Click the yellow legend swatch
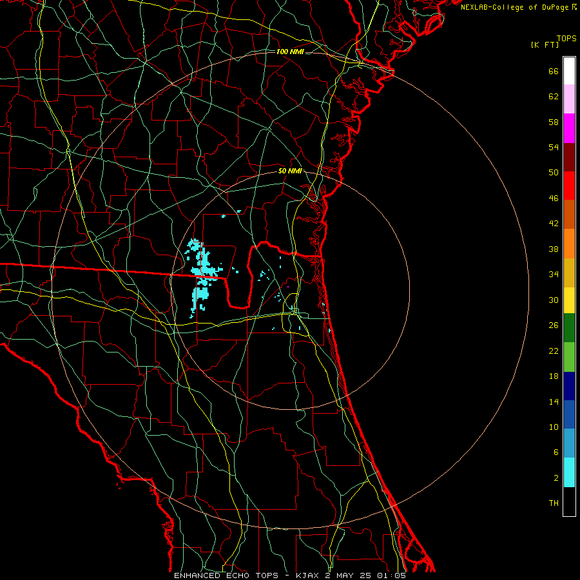This screenshot has width=580, height=580. tap(569, 300)
